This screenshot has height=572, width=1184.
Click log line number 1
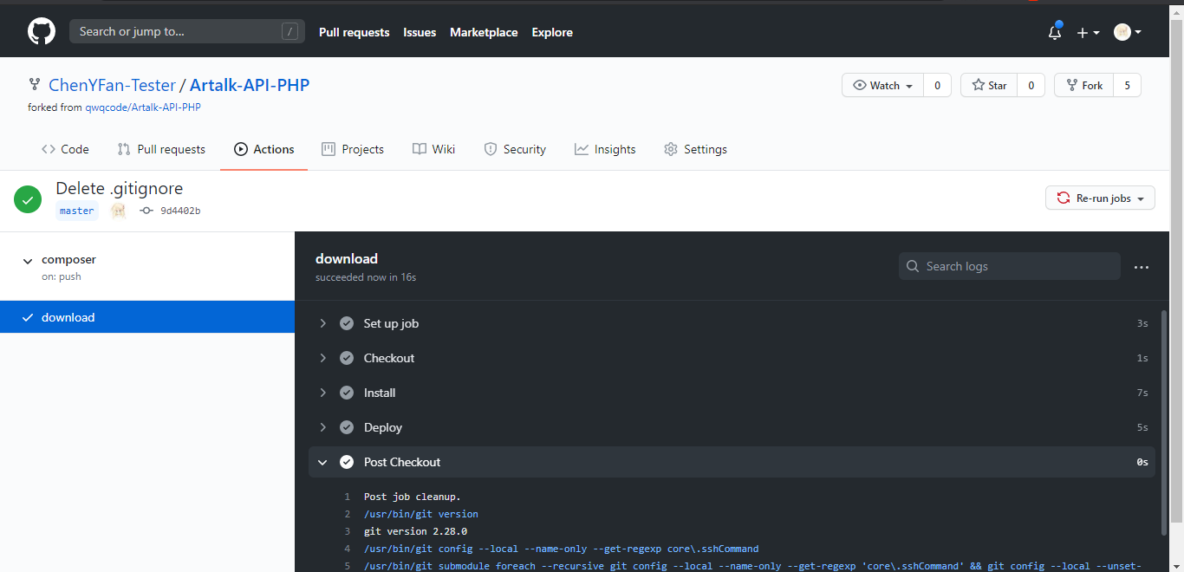[347, 497]
